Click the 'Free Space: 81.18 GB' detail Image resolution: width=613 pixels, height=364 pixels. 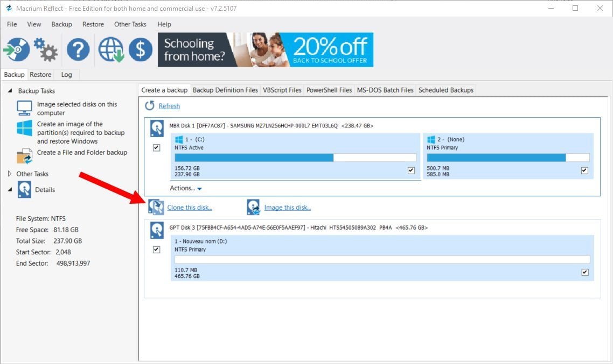pos(47,230)
